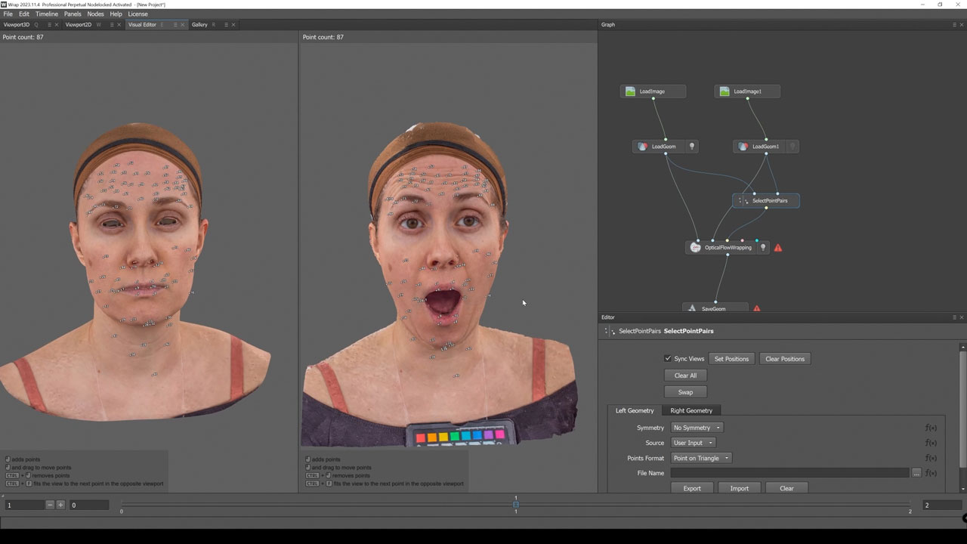Click the LoadImage node image icon

click(x=630, y=91)
